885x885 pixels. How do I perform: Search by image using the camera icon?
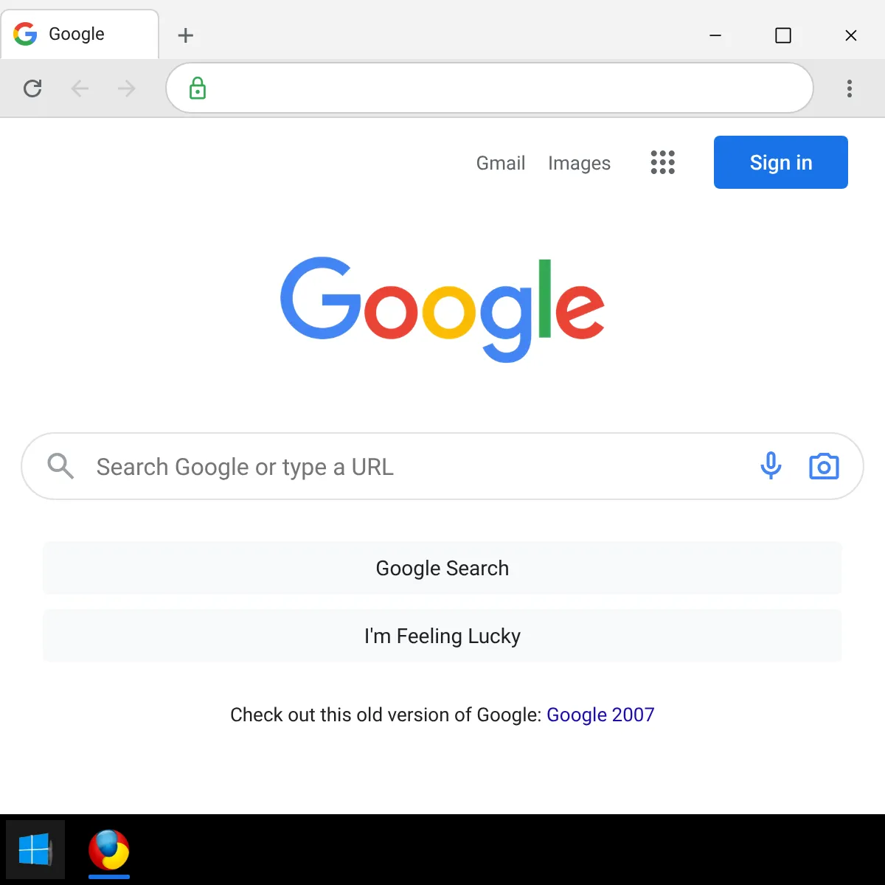click(824, 466)
